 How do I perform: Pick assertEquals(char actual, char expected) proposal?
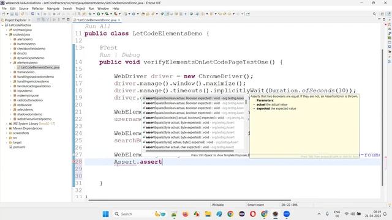(194, 147)
